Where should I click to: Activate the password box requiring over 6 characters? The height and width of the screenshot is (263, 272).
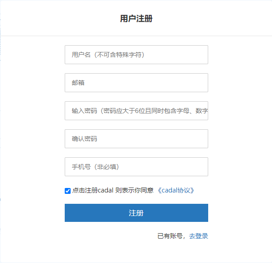(136, 111)
